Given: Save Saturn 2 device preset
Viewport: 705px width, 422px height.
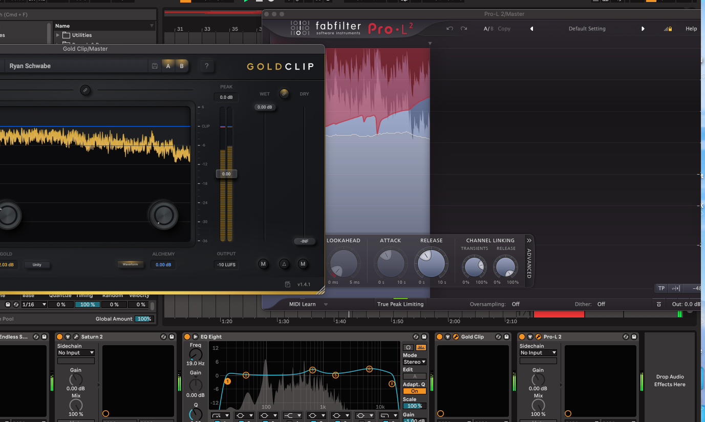Looking at the screenshot, I should tap(172, 336).
